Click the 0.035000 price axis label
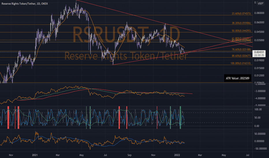This screenshot has width=269, height=158. pyautogui.click(x=259, y=40)
